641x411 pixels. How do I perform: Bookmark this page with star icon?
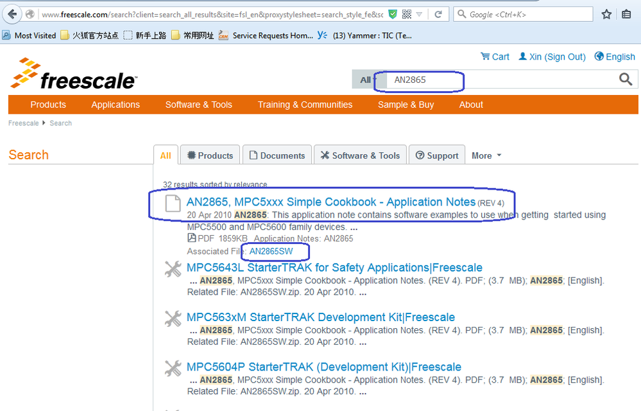pyautogui.click(x=606, y=14)
